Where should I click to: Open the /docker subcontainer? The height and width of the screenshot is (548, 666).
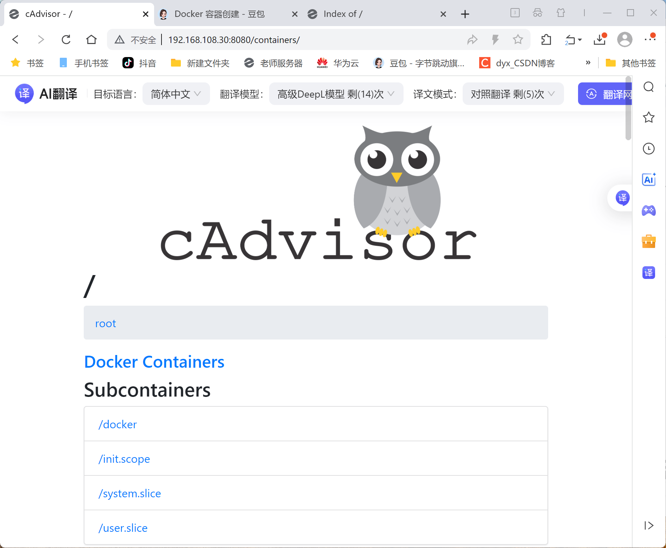(118, 424)
